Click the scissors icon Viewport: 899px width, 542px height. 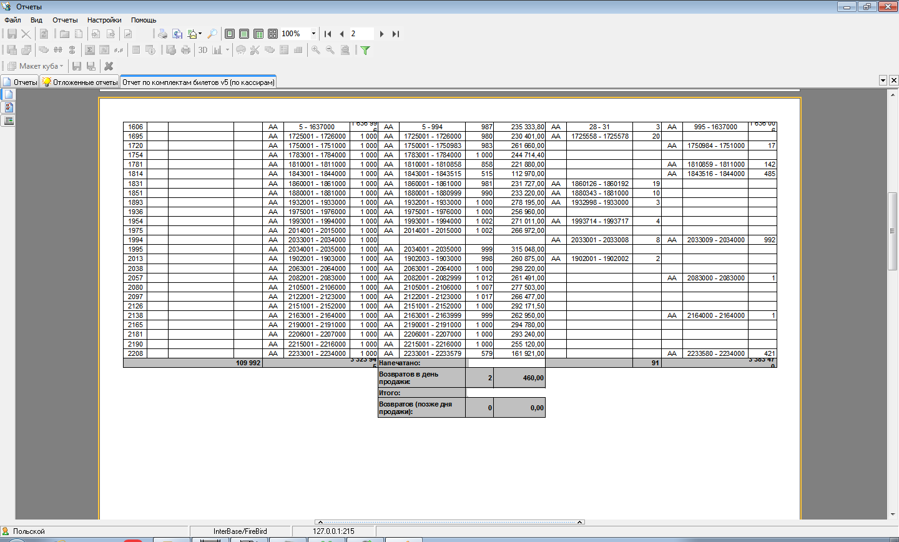[x=255, y=50]
